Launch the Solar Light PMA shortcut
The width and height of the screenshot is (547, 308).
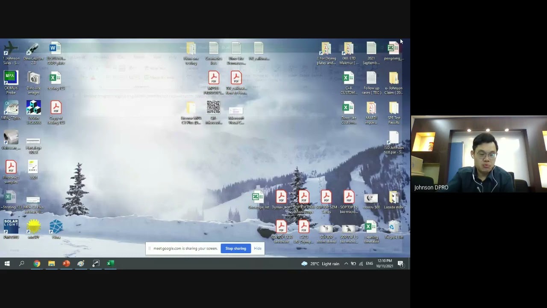[11, 229]
